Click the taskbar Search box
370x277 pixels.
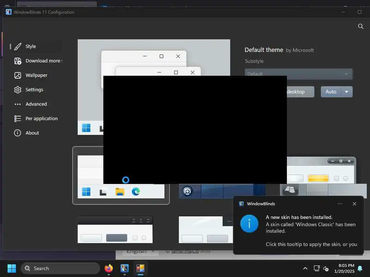[60, 268]
